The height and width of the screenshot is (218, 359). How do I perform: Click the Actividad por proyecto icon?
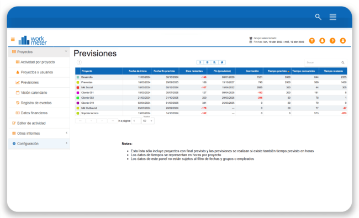[x=18, y=62]
